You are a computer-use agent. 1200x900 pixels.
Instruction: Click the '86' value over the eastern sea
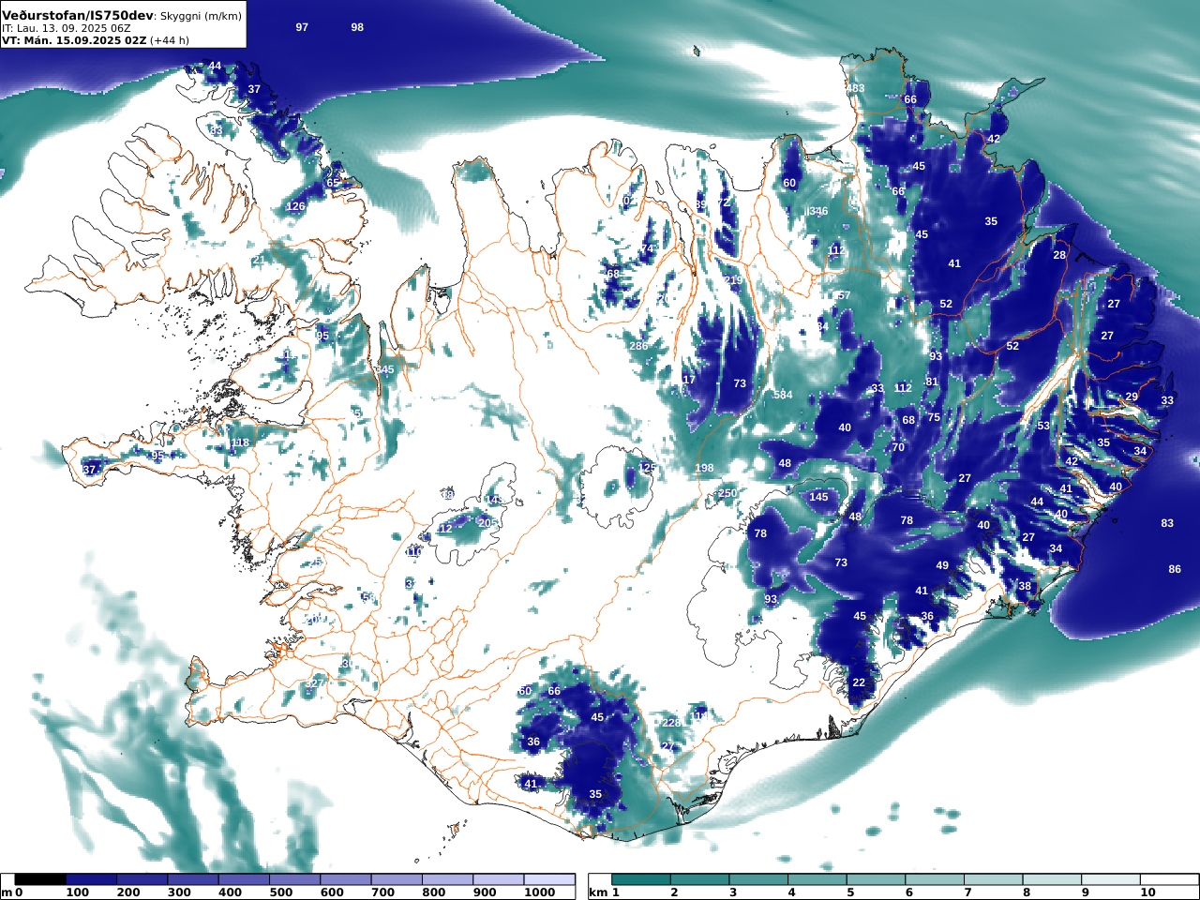pyautogui.click(x=1175, y=569)
